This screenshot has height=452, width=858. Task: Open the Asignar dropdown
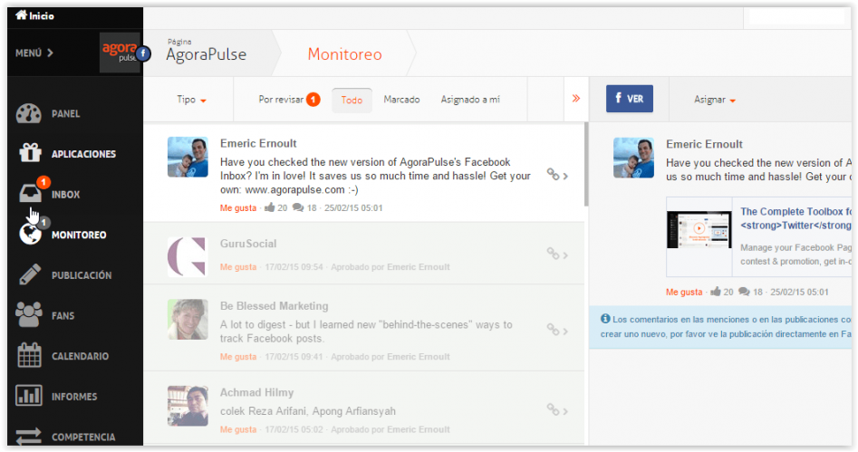pos(715,100)
